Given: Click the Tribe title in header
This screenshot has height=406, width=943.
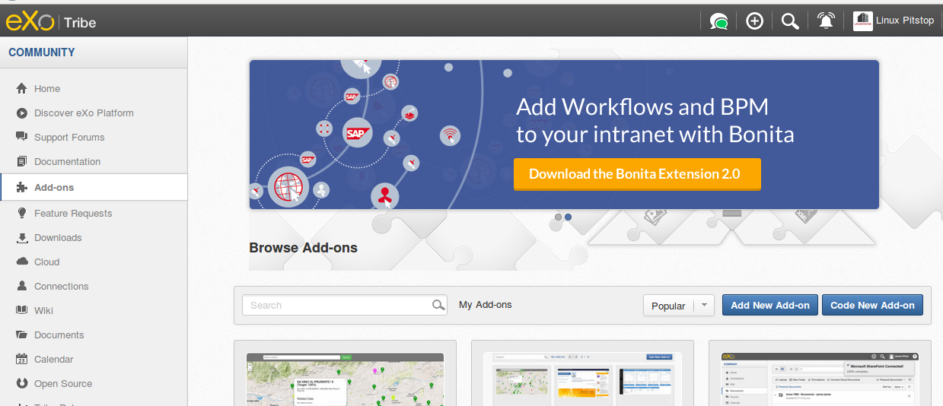Looking at the screenshot, I should pos(80,23).
